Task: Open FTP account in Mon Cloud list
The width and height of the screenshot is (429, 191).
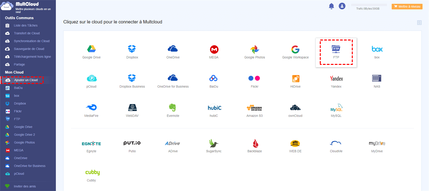Action: point(17,119)
